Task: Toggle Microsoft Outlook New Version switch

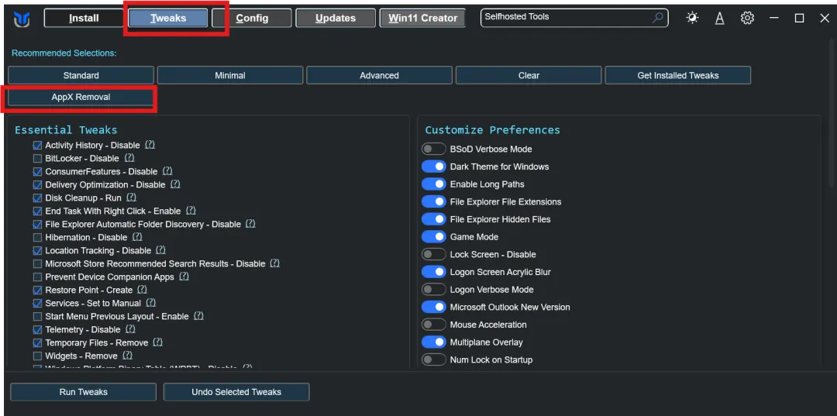Action: click(x=433, y=308)
